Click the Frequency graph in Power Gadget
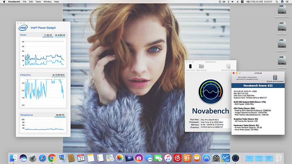The image size is (292, 164). 43,93
